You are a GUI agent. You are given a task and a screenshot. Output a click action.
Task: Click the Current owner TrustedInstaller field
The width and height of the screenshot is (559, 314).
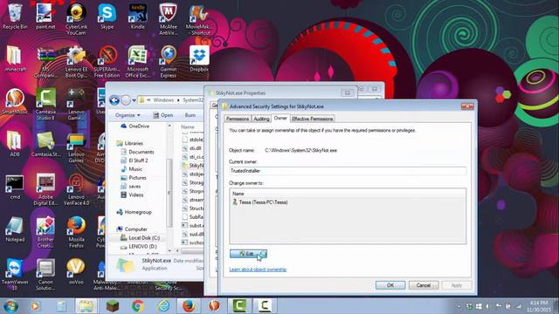click(348, 171)
